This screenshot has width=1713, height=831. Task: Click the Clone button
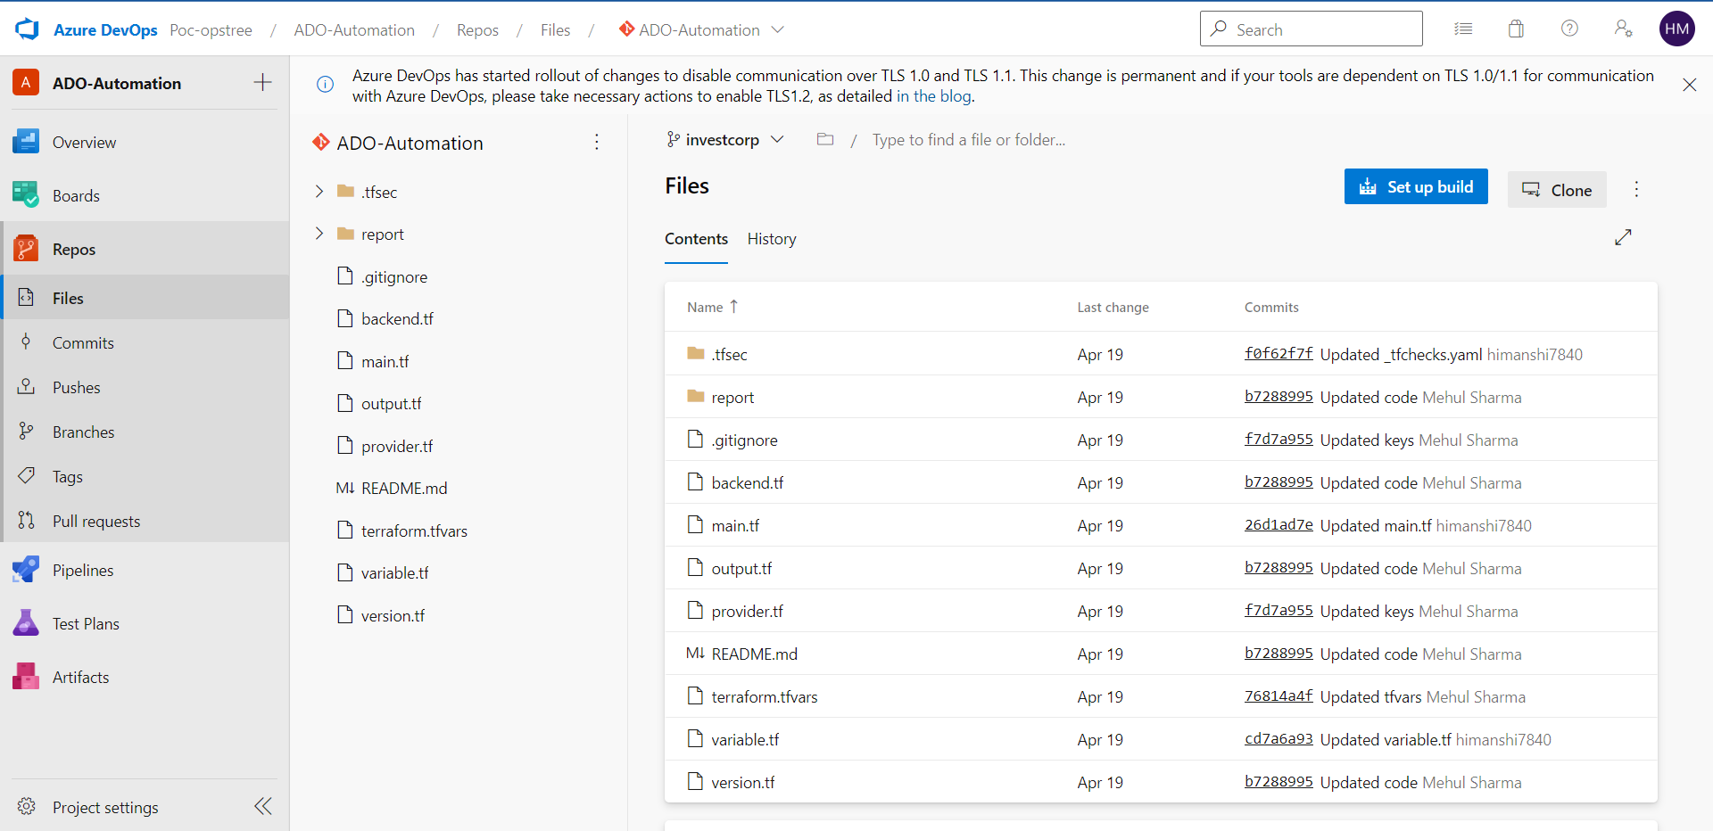(x=1557, y=189)
